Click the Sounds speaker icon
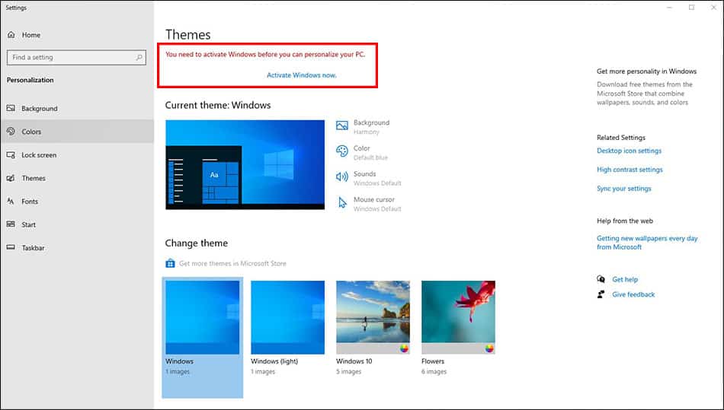This screenshot has width=724, height=410. 342,176
